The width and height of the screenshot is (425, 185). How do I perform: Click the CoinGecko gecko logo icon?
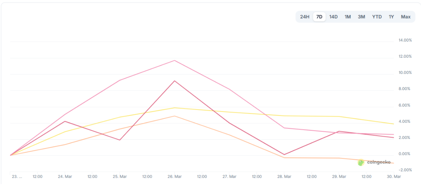(x=361, y=163)
